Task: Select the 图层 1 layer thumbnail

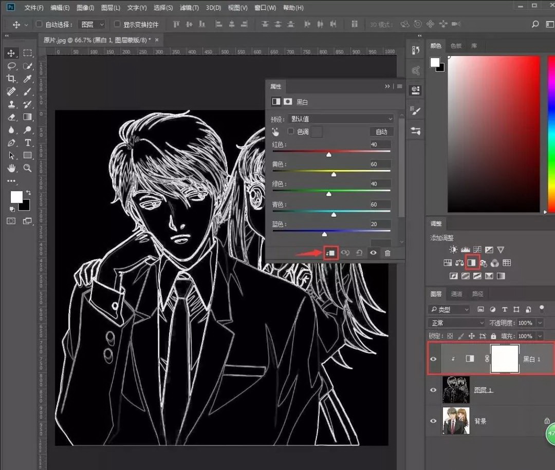Action: tap(455, 390)
